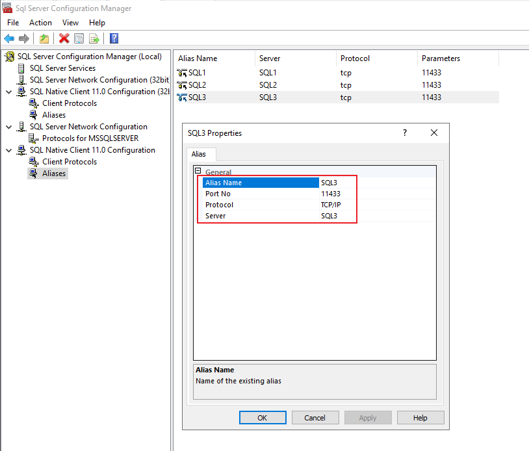The width and height of the screenshot is (529, 451).
Task: Open the Action menu
Action: (40, 23)
